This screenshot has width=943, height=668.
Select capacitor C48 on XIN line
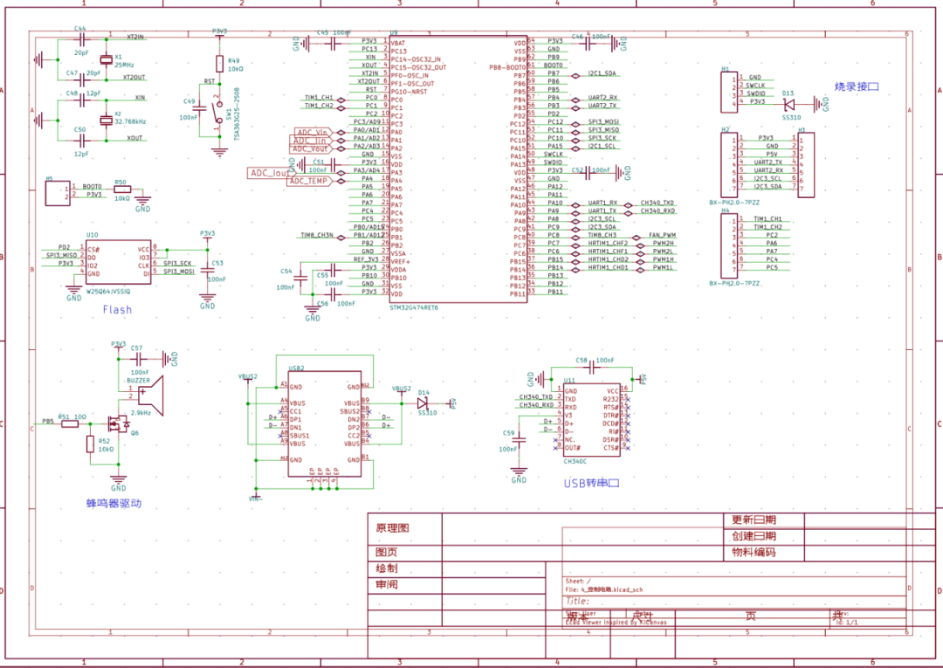(x=82, y=101)
